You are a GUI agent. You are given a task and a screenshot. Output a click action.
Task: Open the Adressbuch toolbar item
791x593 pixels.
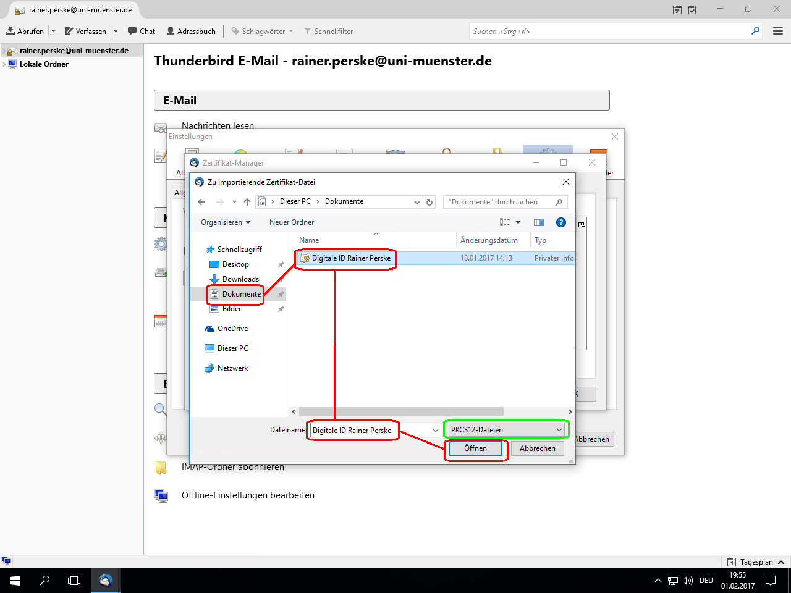point(191,31)
